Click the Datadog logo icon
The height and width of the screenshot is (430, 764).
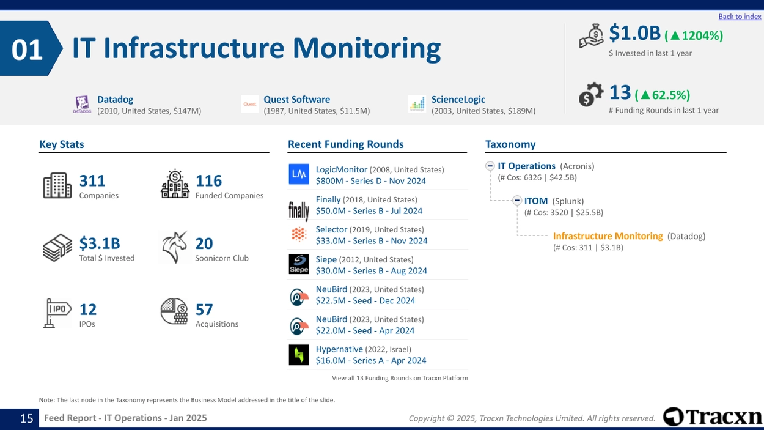point(82,105)
